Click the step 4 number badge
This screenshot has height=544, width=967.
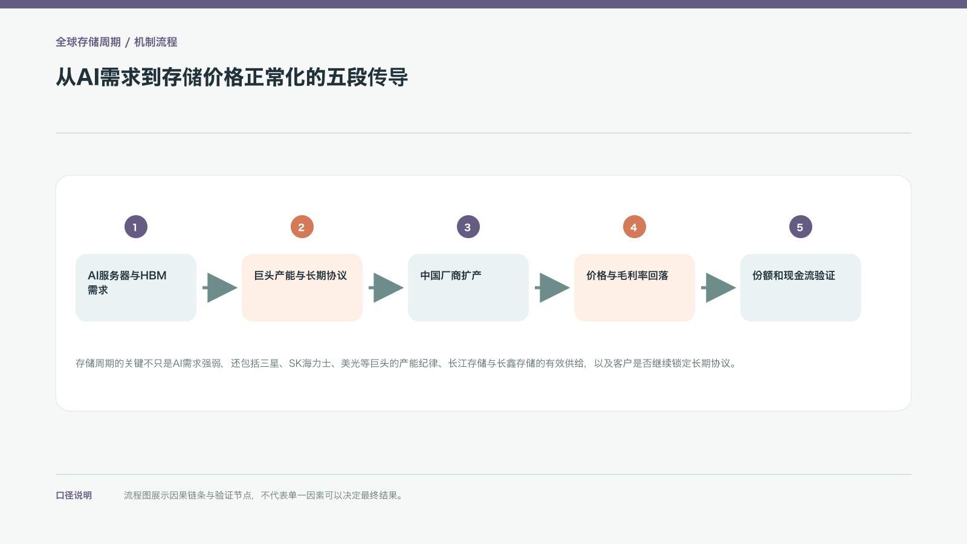[635, 227]
